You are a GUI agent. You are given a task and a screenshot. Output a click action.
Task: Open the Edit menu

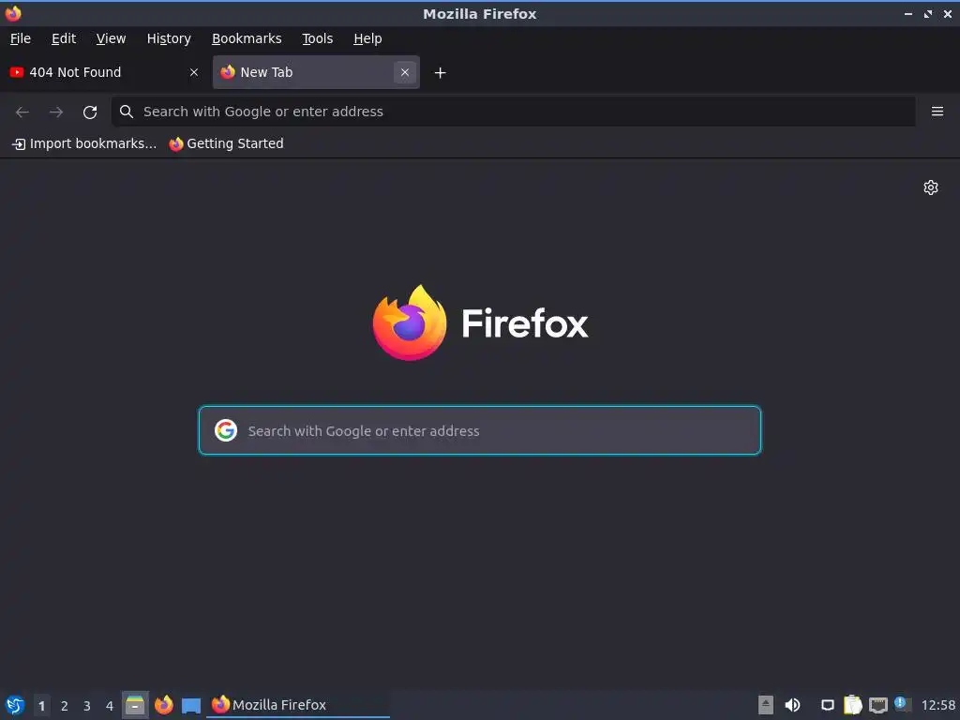click(x=64, y=38)
